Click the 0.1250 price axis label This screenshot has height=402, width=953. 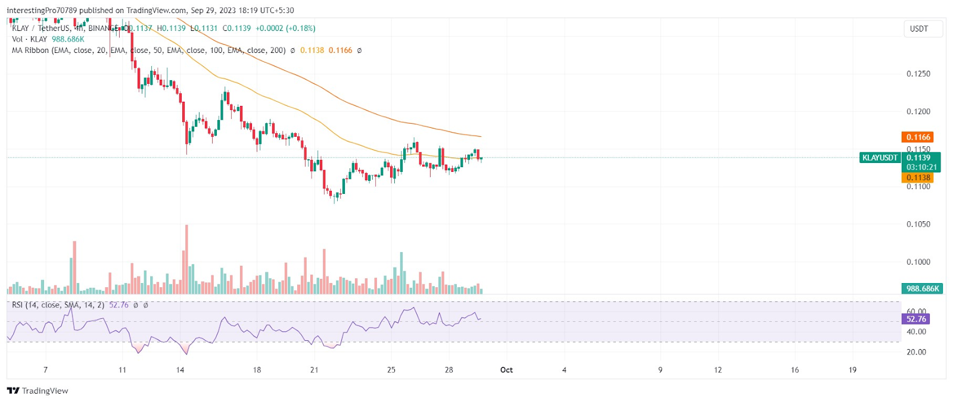pos(918,74)
